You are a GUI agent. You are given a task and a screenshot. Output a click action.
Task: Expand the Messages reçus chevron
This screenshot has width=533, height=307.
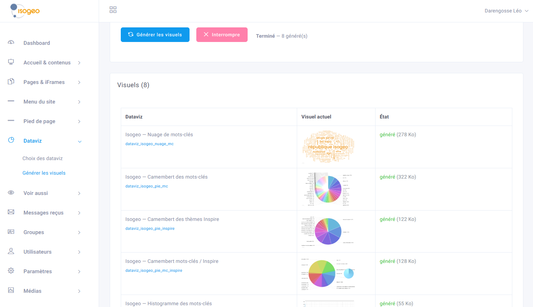tap(79, 213)
